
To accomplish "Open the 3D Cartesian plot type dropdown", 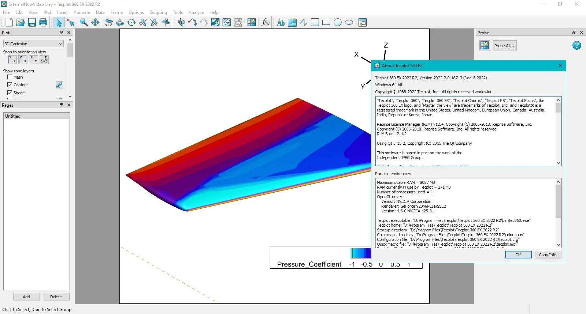I will coord(33,43).
